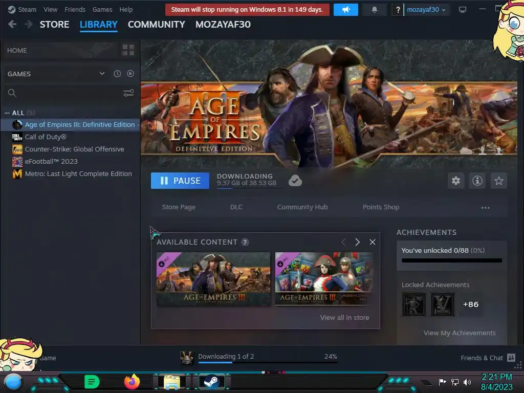Open the DLC link
Viewport: 524px width, 393px height.
click(x=236, y=207)
